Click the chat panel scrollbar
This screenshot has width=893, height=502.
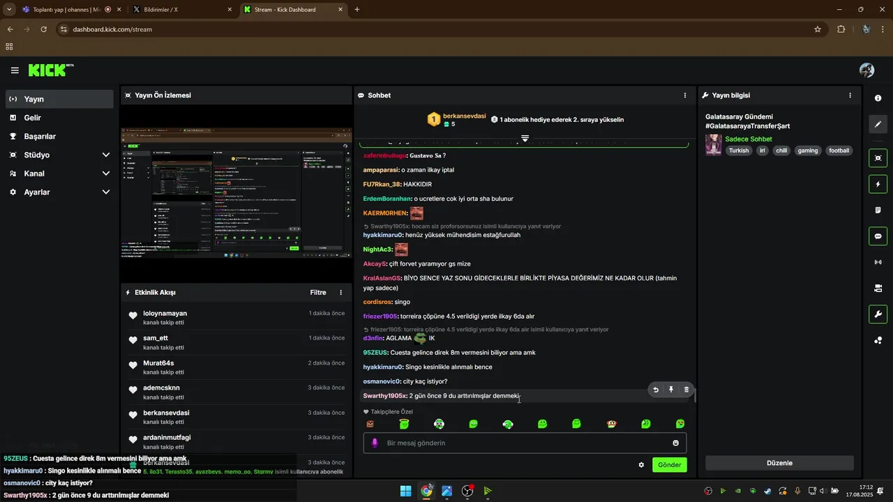[695, 395]
